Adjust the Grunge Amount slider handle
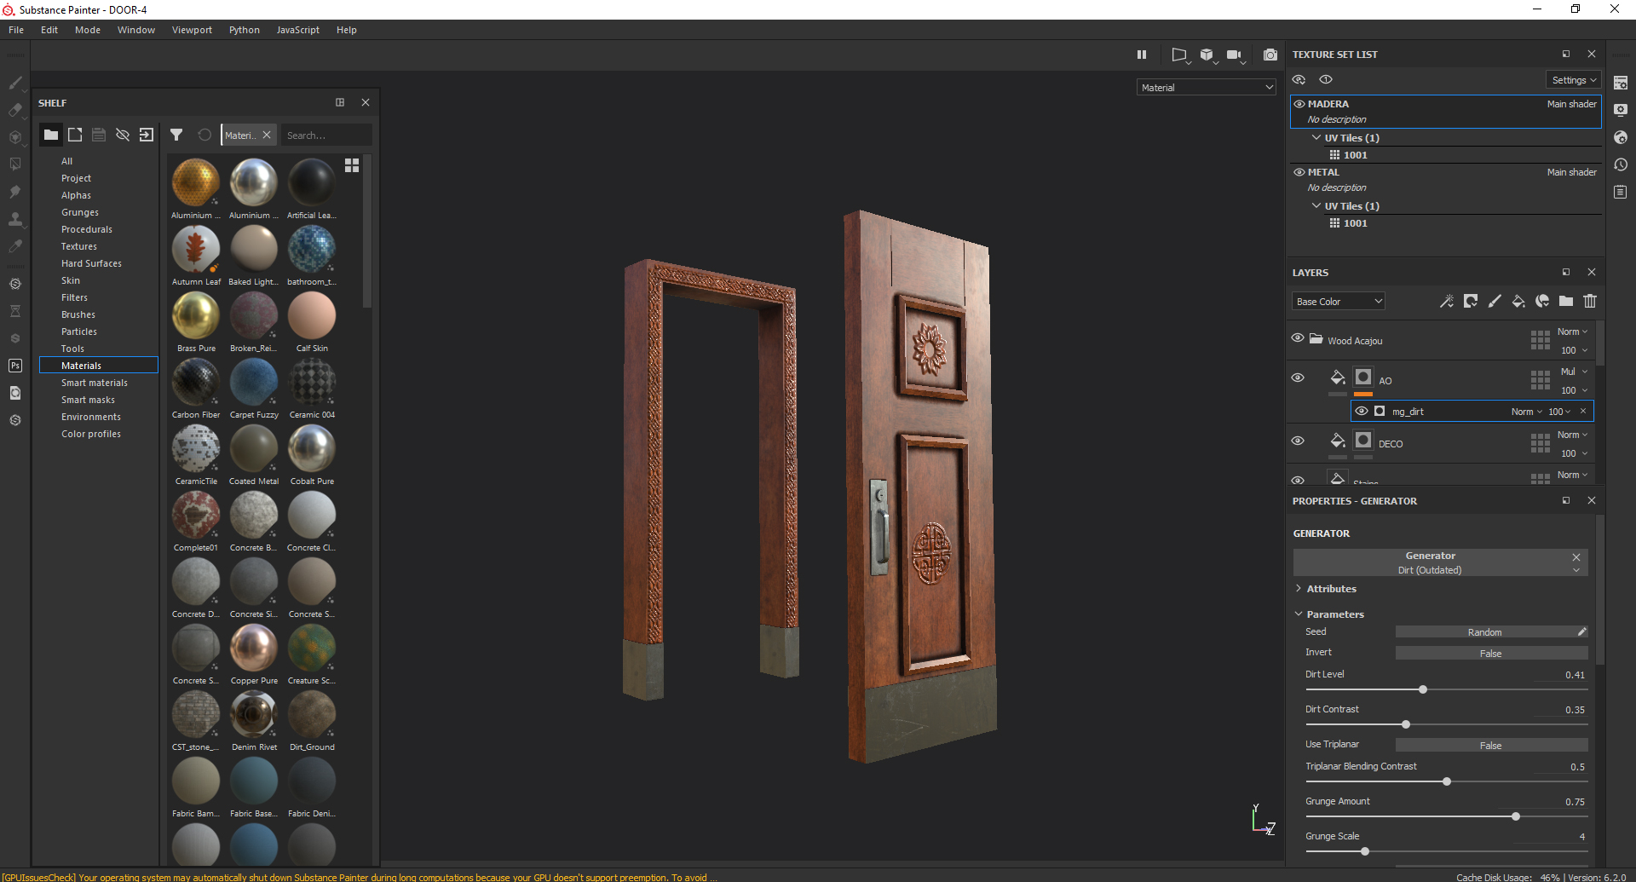This screenshot has height=882, width=1636. pyautogui.click(x=1516, y=816)
